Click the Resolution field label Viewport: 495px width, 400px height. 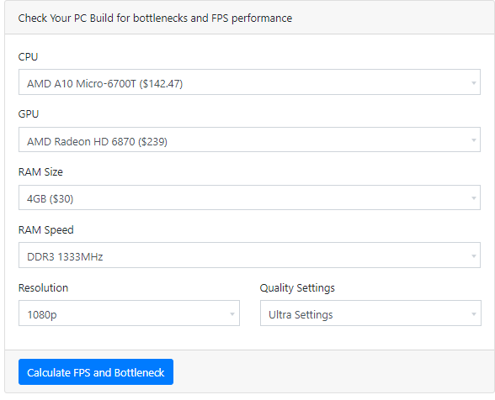pyautogui.click(x=43, y=287)
